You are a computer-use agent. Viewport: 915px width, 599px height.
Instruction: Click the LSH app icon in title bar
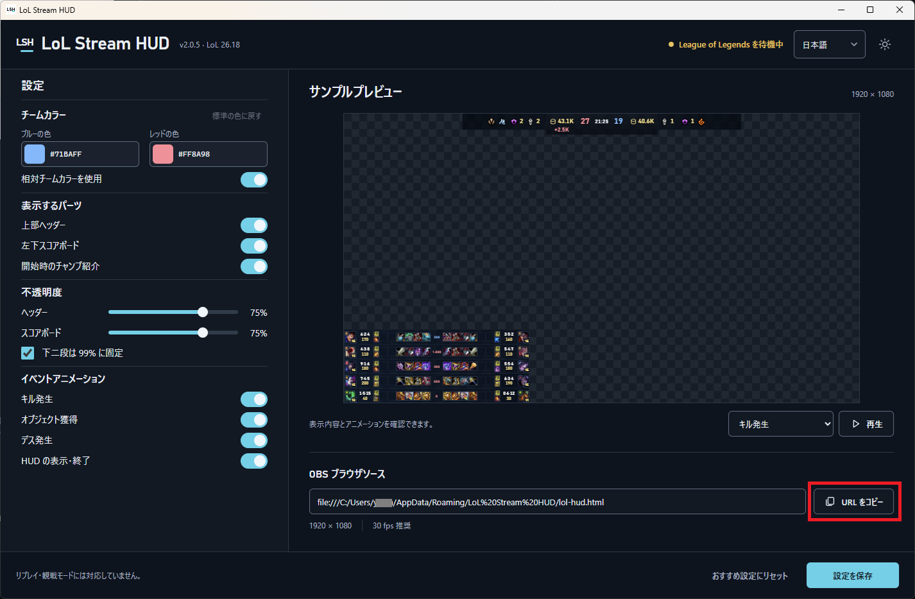click(x=10, y=10)
